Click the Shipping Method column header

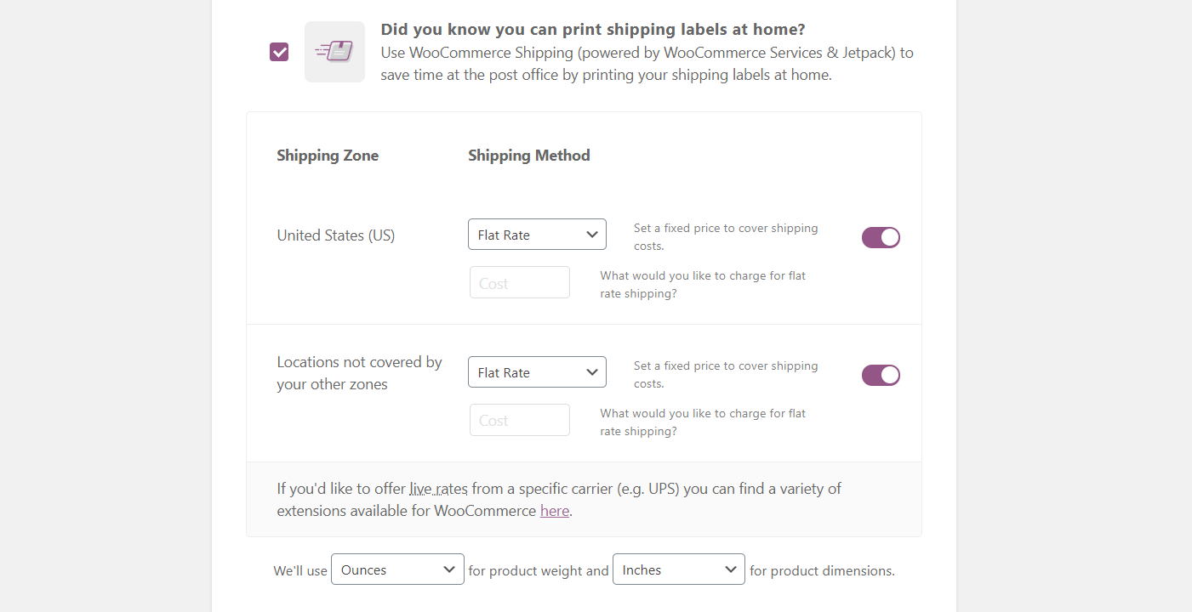pyautogui.click(x=528, y=155)
